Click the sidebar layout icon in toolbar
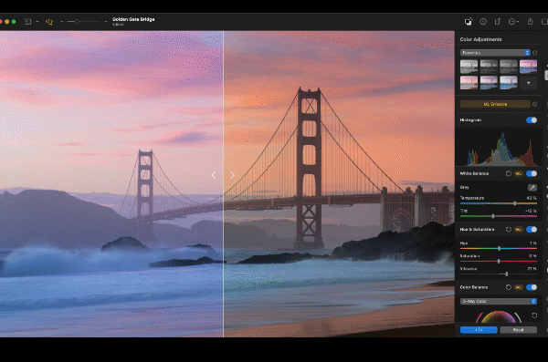548x362 pixels. pyautogui.click(x=27, y=22)
